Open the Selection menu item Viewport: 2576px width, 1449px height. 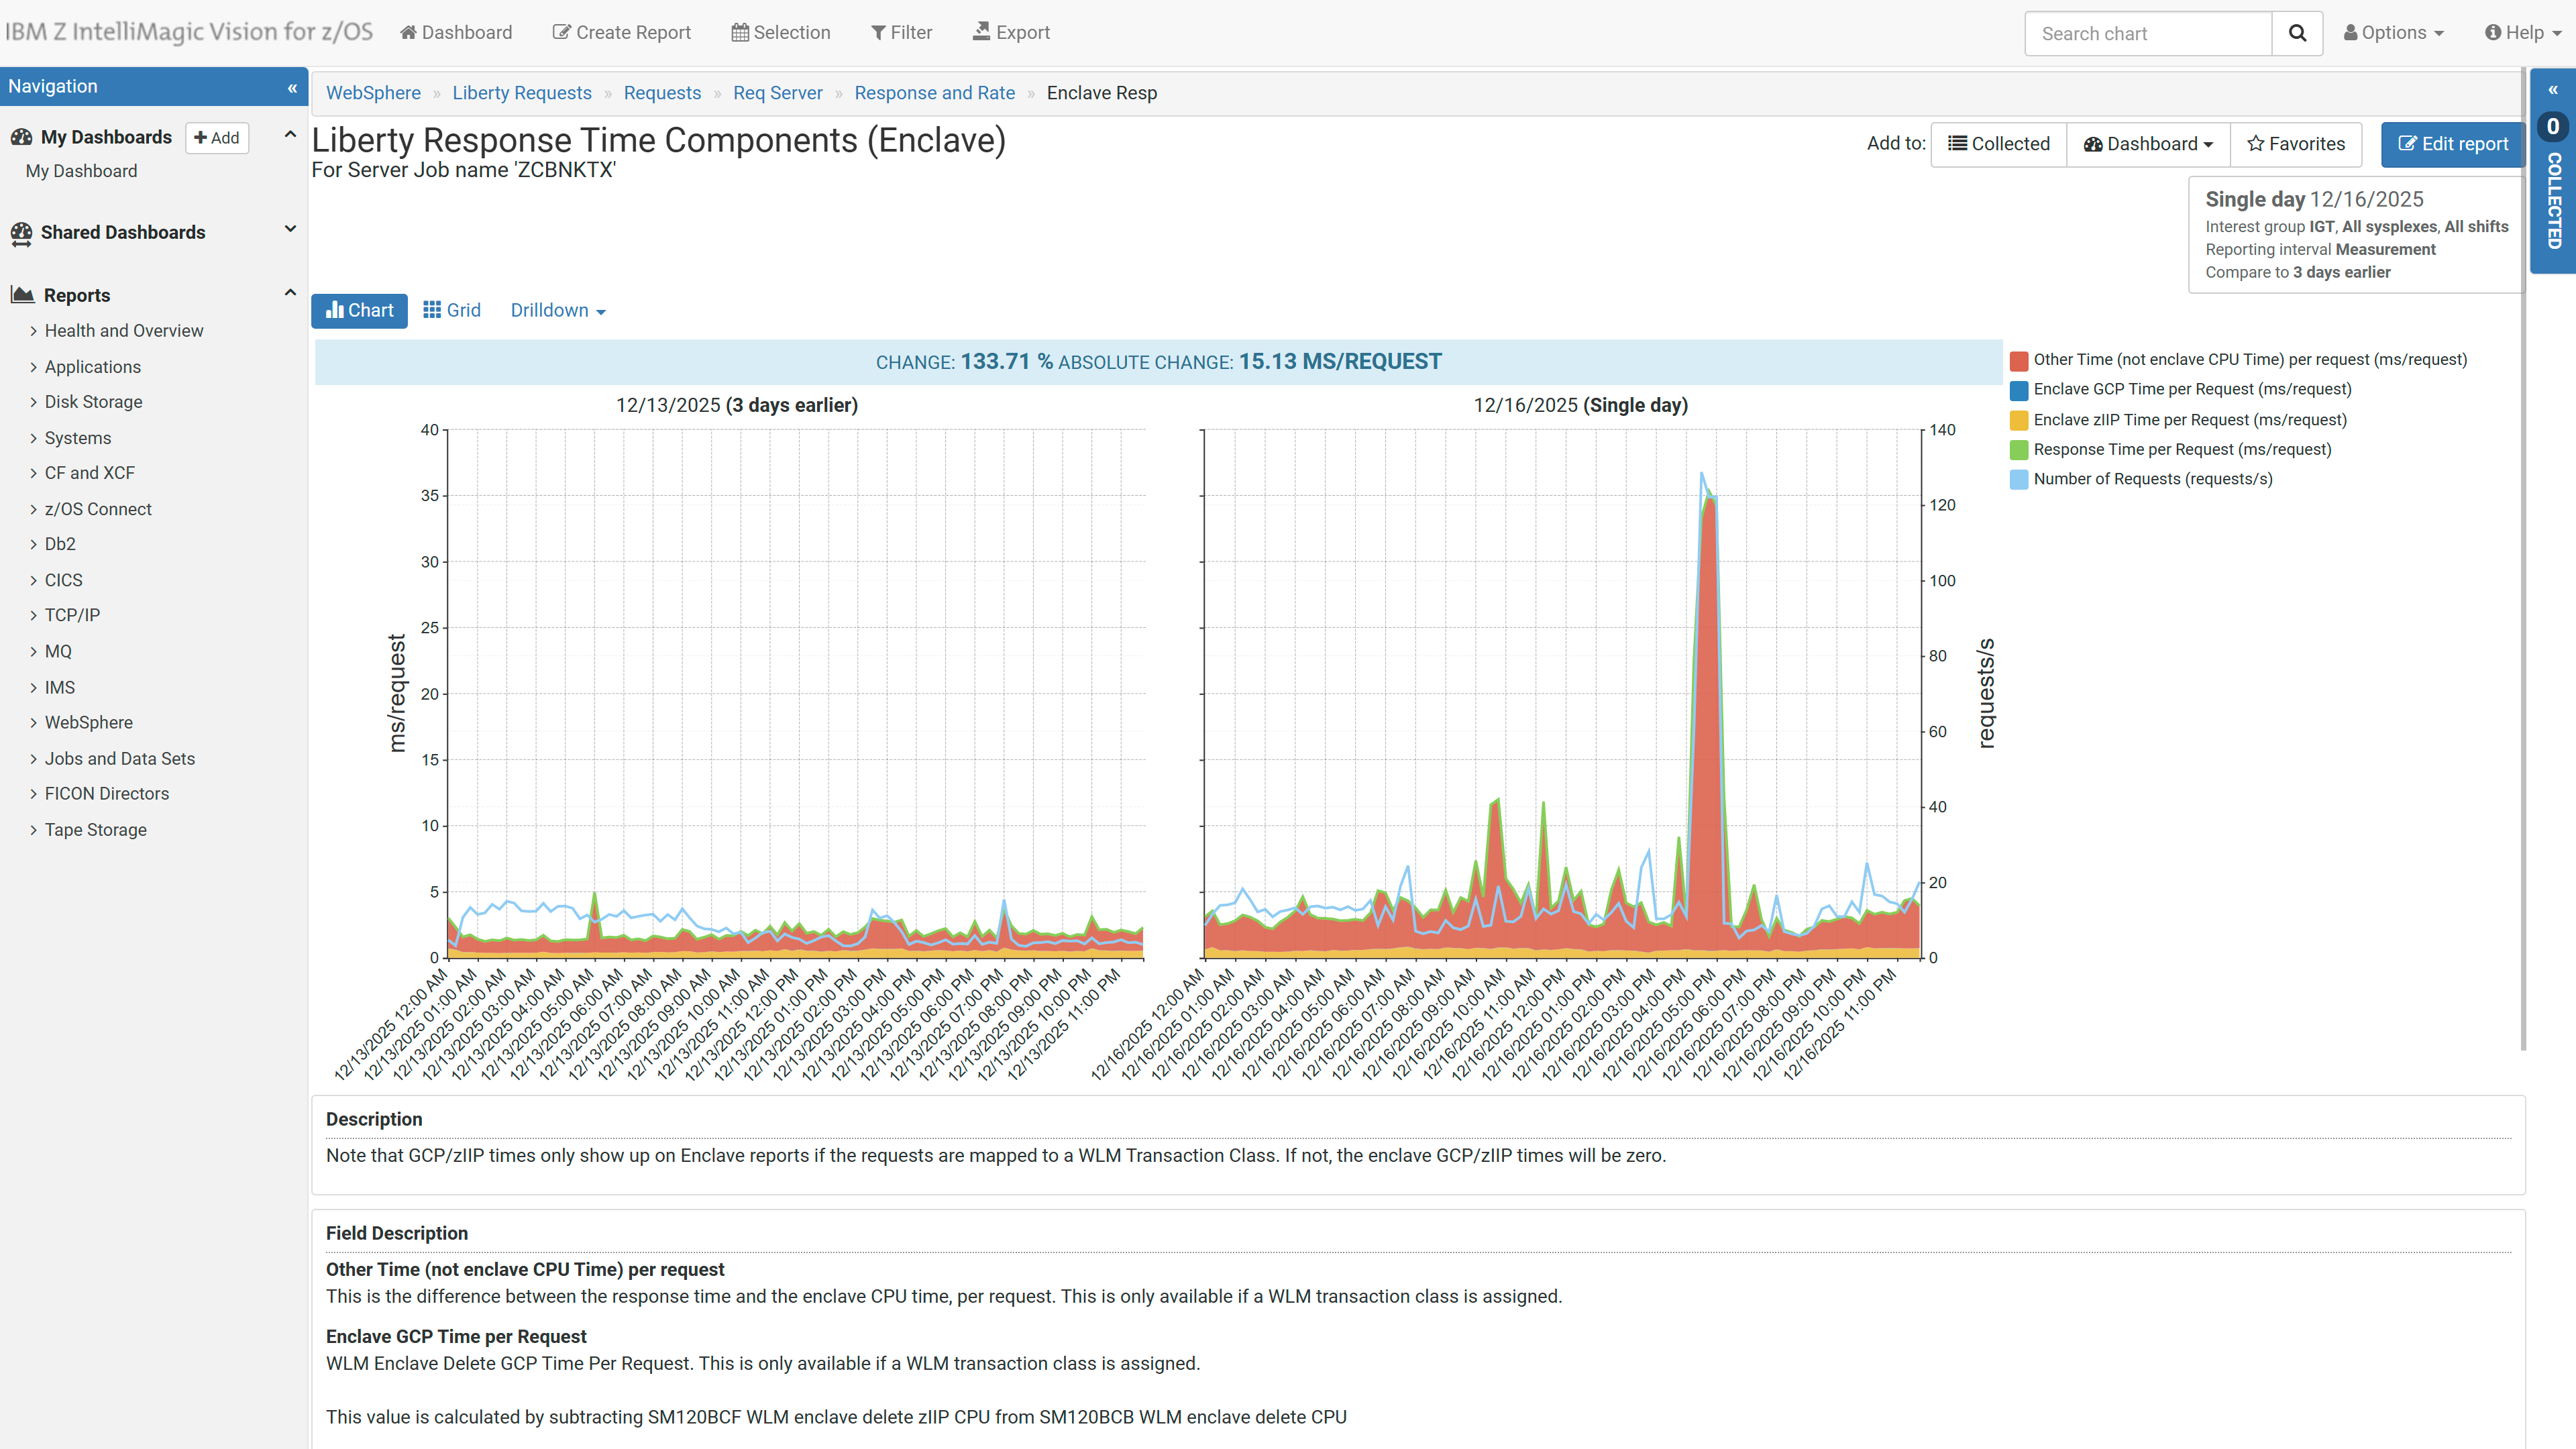point(781,33)
